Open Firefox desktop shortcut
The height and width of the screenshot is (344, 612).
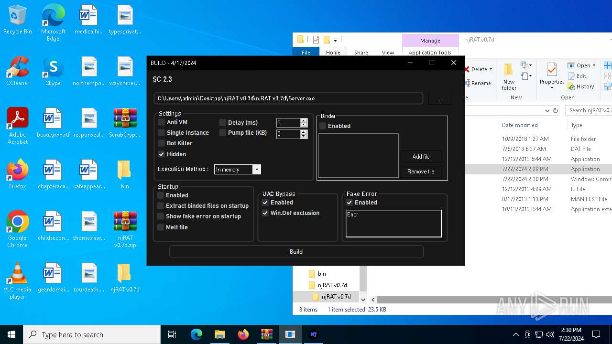(x=18, y=175)
